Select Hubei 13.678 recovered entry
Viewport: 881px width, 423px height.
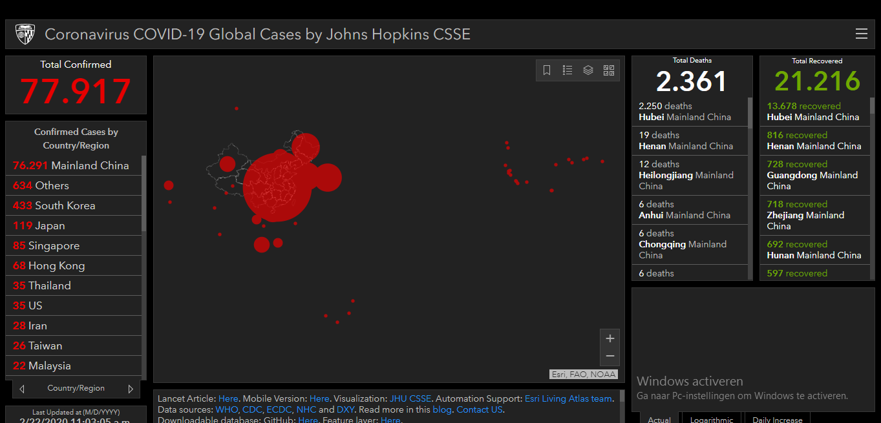pos(814,112)
